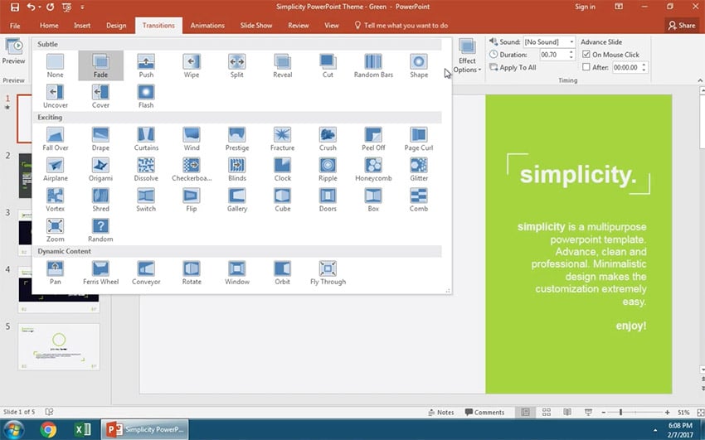
Task: Choose the Ferris Wheel transition
Action: 100,273
